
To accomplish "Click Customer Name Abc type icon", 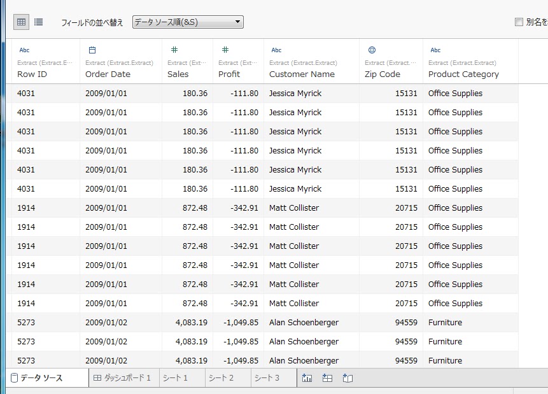I will click(276, 50).
